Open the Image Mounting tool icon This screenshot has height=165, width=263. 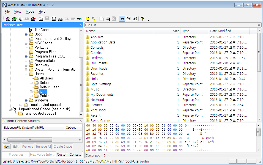tap(20, 19)
